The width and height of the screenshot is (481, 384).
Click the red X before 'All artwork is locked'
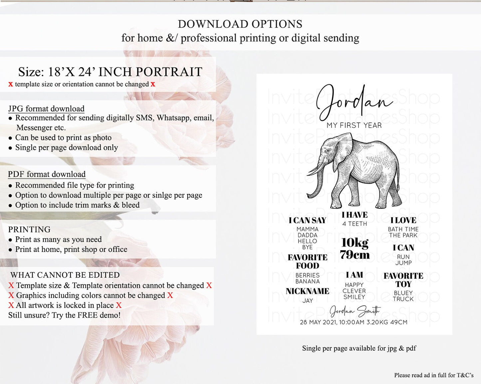coord(11,305)
